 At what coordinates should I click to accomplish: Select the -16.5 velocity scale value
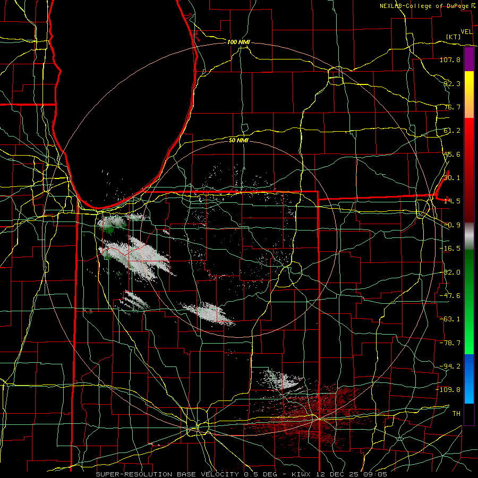[x=450, y=249]
